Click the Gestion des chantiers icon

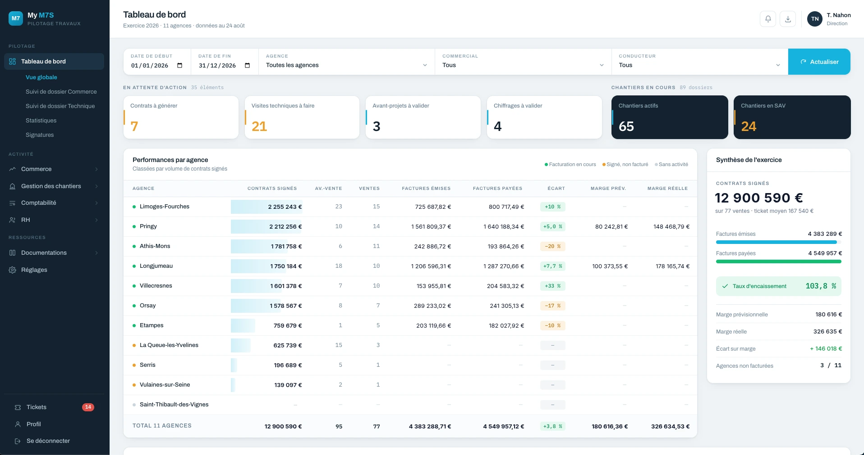[13, 186]
